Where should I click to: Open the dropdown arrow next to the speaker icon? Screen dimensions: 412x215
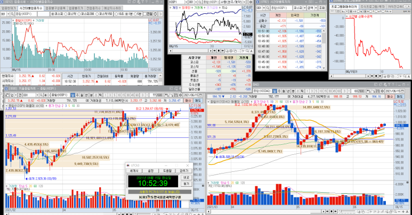point(49,95)
